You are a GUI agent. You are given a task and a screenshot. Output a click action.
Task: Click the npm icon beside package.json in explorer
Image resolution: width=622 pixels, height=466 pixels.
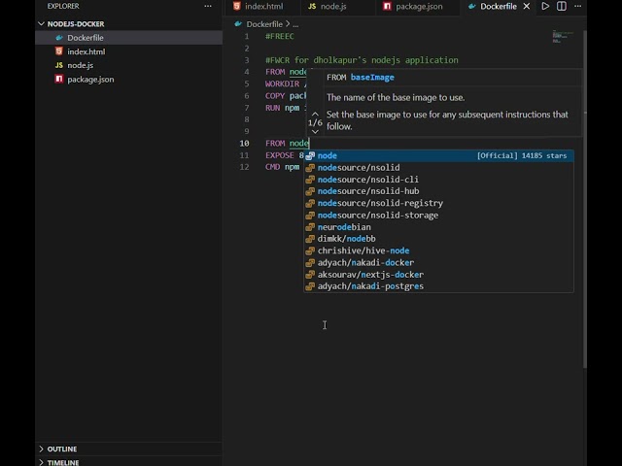[59, 79]
